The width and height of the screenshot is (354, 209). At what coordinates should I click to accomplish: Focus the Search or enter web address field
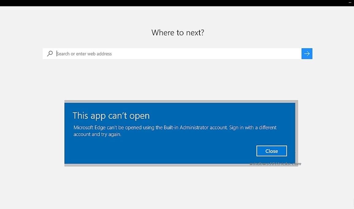coord(172,54)
